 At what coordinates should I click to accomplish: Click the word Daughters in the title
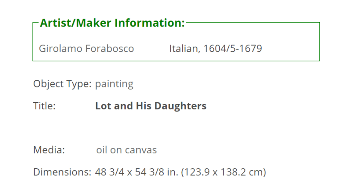(180, 106)
